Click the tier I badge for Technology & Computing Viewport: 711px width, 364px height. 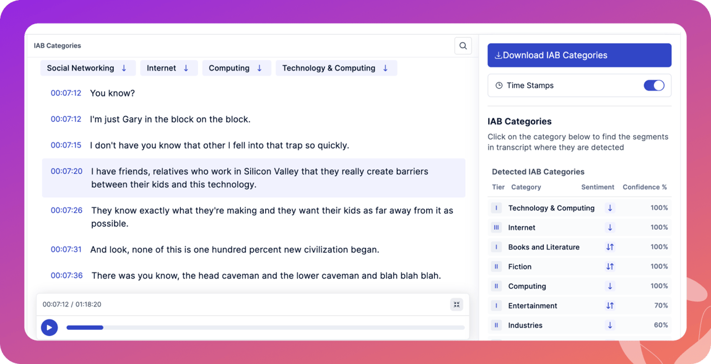496,208
